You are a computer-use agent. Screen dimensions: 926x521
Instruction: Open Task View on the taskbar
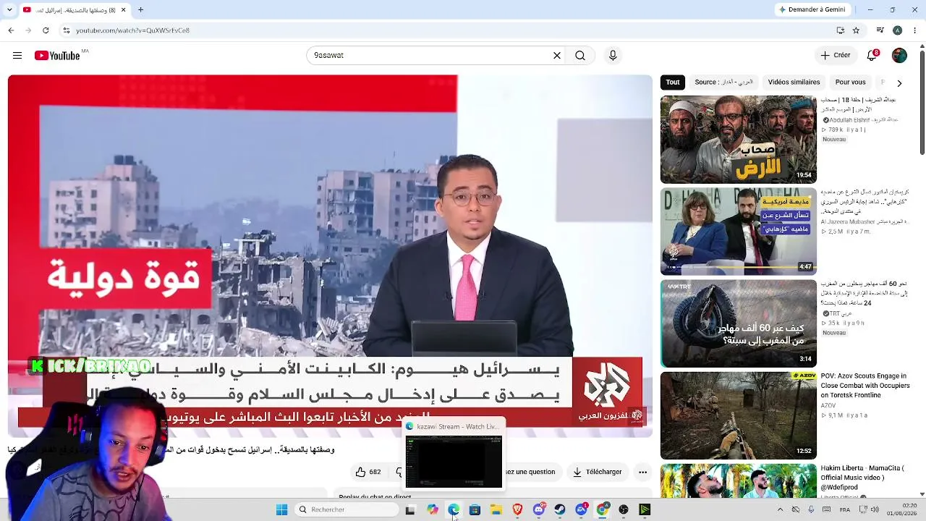410,509
